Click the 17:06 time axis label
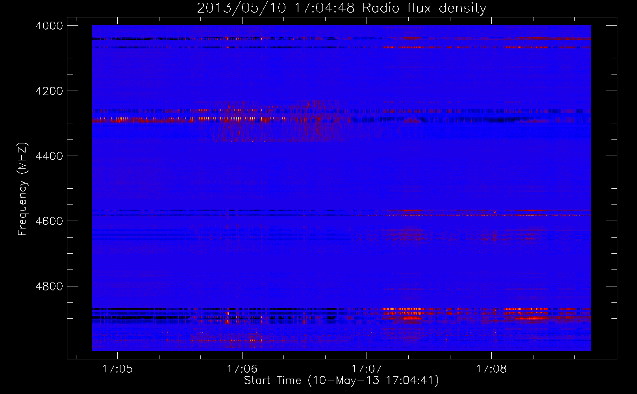Viewport: 637px width, 394px height. (242, 369)
